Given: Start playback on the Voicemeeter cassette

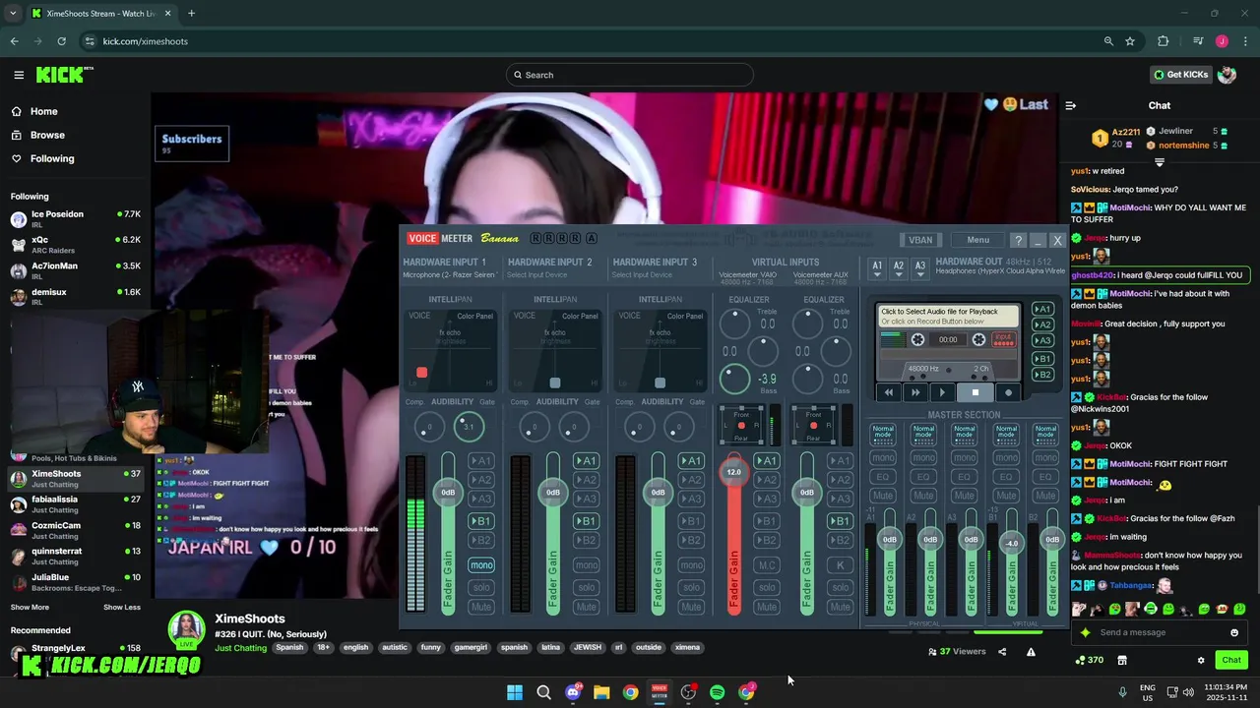Looking at the screenshot, I should click(x=942, y=392).
